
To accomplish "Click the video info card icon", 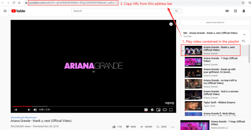I will [x=171, y=24].
